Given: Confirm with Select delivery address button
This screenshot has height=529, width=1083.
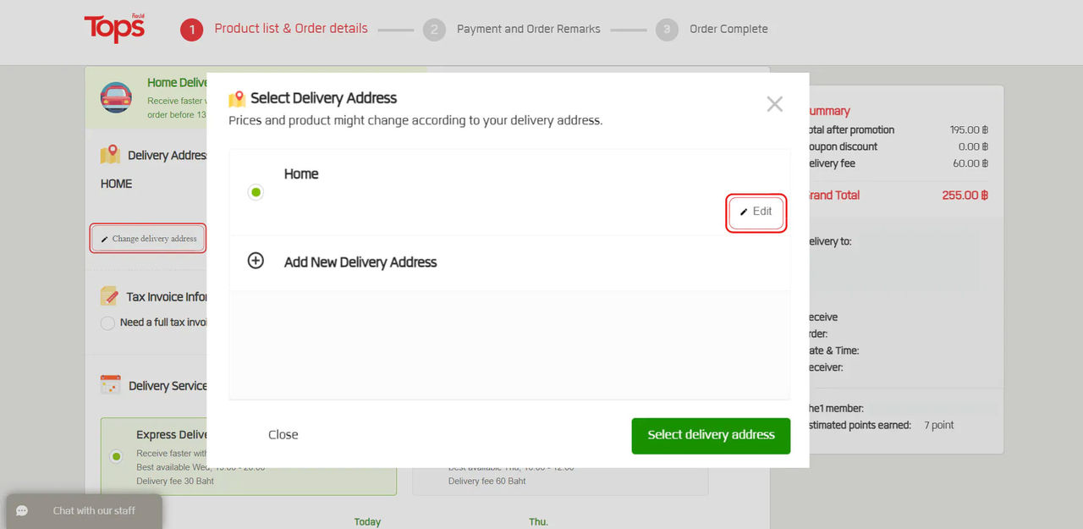Looking at the screenshot, I should (711, 435).
